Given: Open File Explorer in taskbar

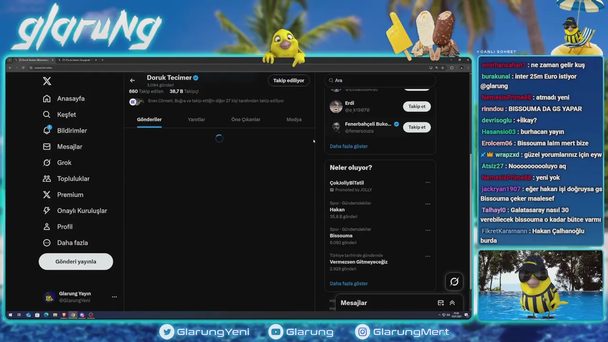Looking at the screenshot, I should (55, 315).
